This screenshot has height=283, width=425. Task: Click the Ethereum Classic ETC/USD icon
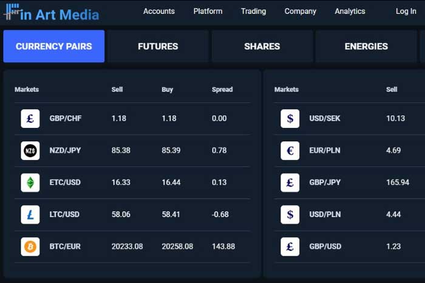click(x=30, y=182)
